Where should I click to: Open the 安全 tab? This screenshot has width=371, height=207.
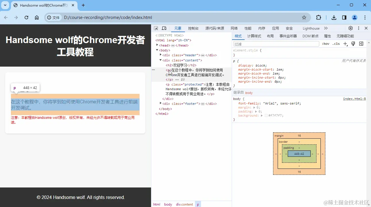289,28
